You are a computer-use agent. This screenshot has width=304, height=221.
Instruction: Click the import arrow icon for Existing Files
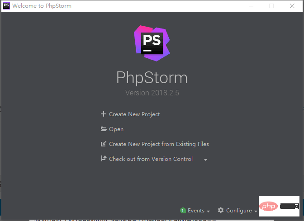click(104, 144)
